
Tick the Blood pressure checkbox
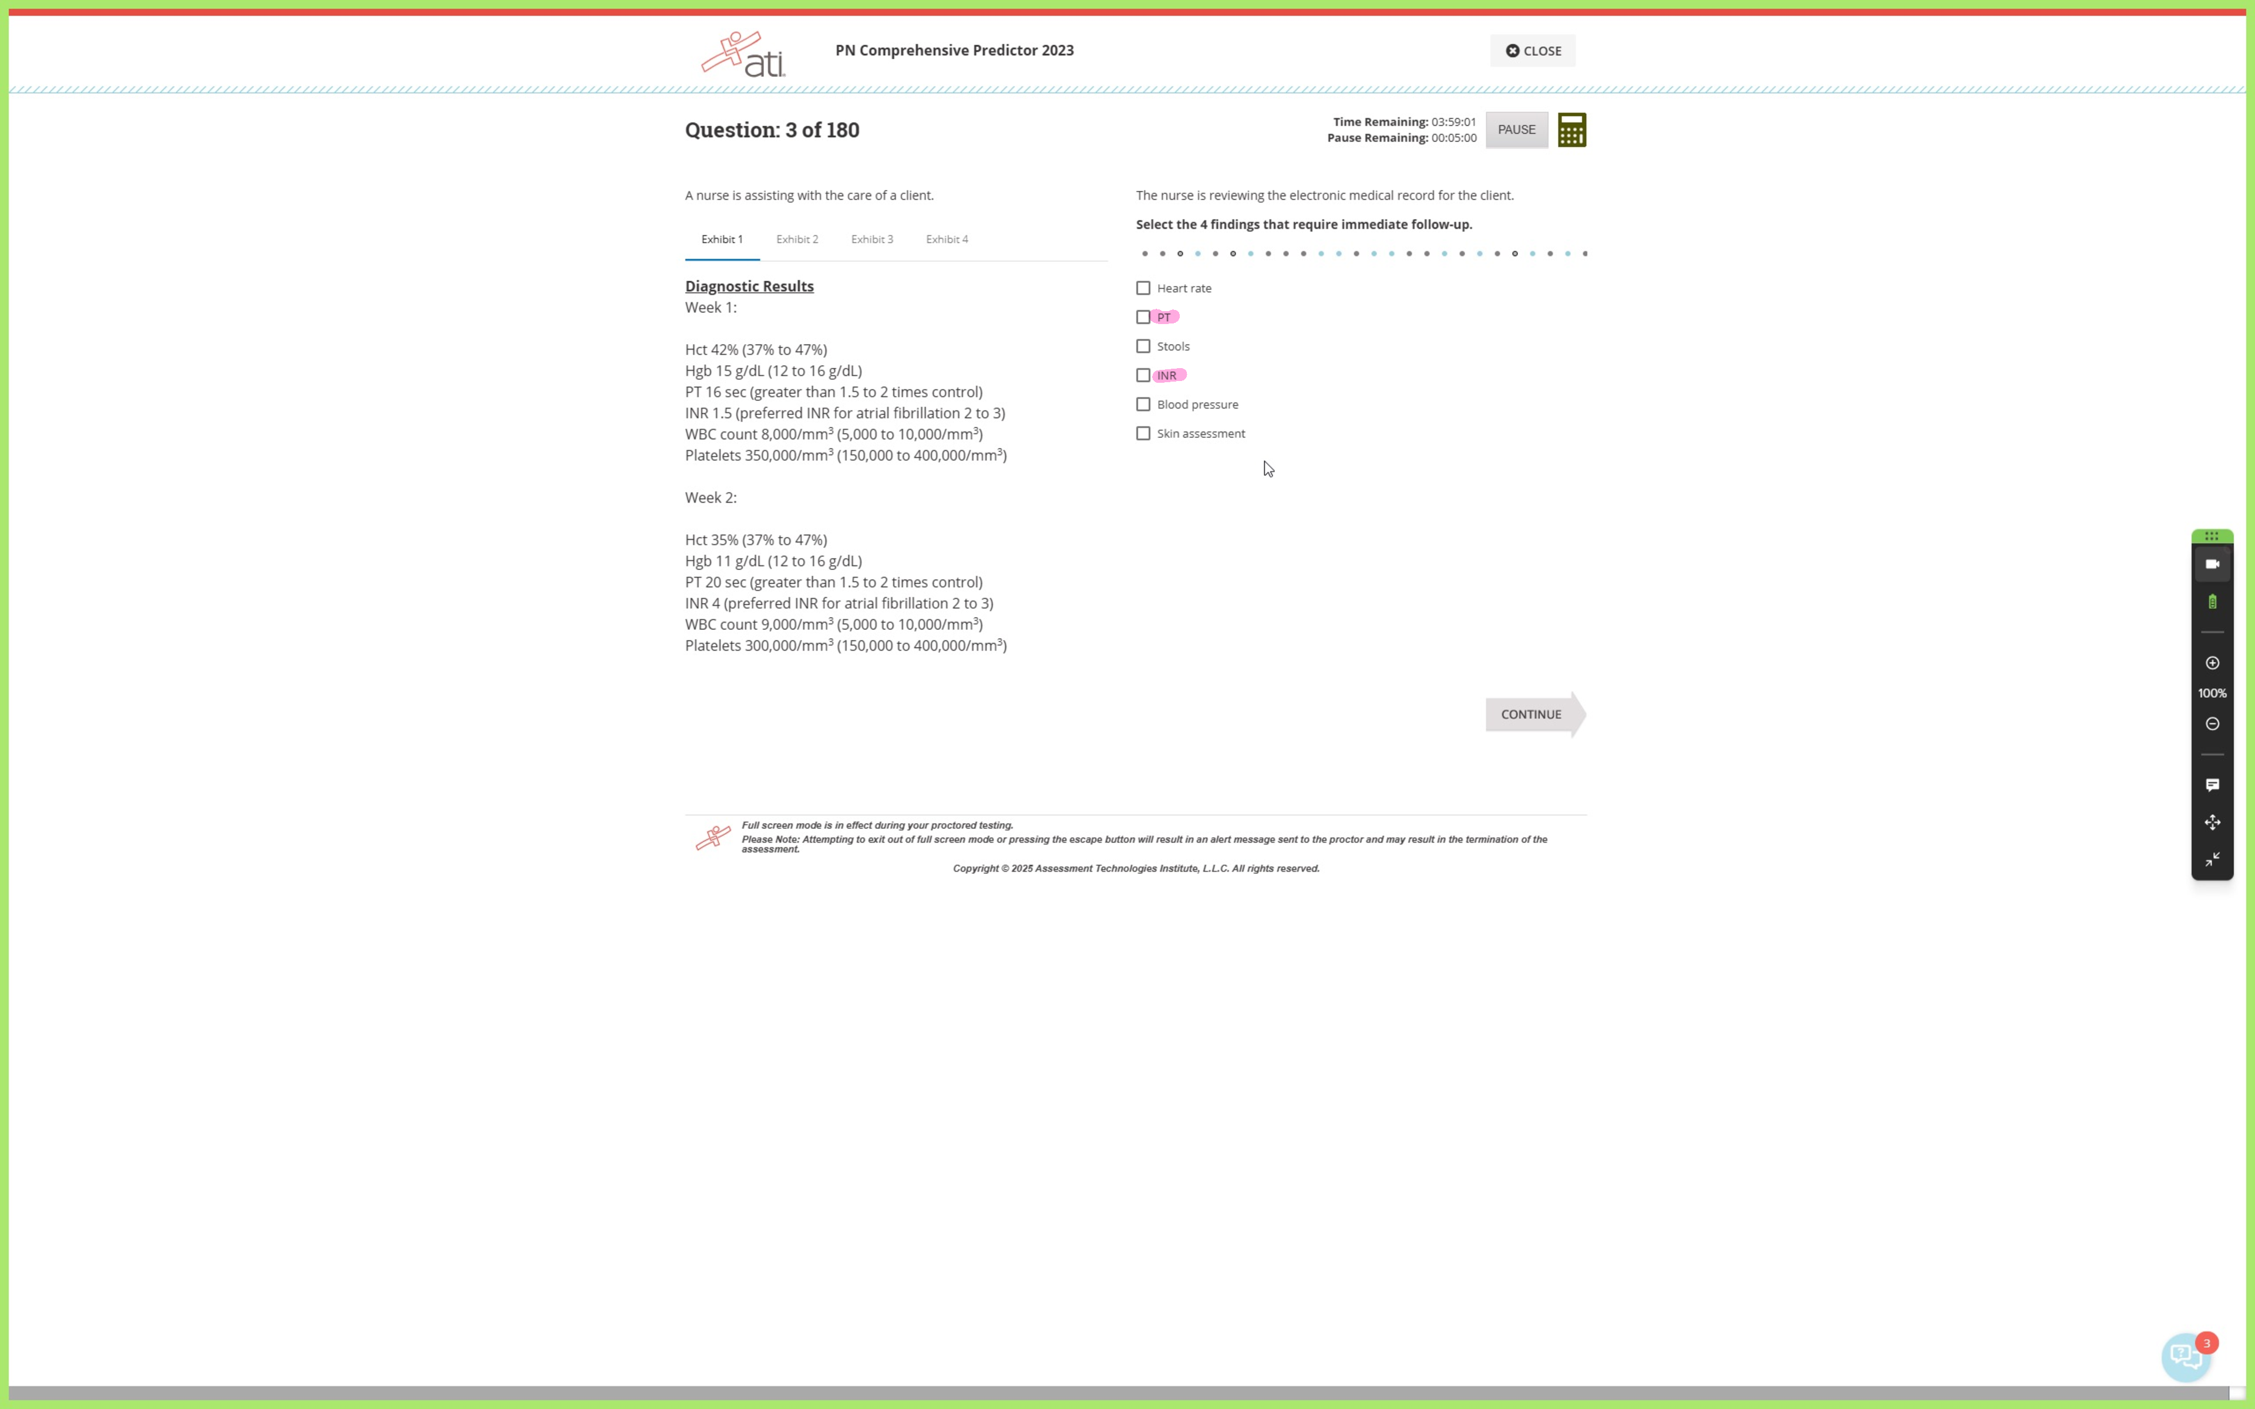(1143, 405)
